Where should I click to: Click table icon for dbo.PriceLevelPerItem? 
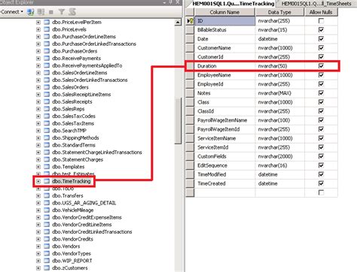pyautogui.click(x=47, y=22)
